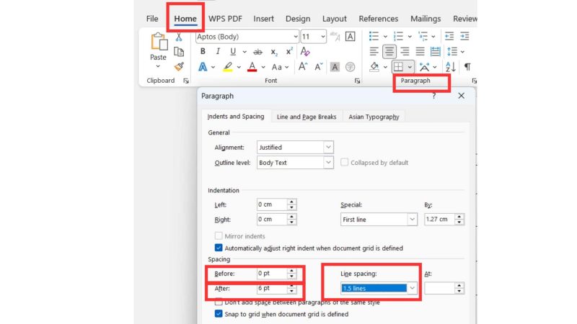This screenshot has width=577, height=324.
Task: Align text left
Action: tap(374, 51)
